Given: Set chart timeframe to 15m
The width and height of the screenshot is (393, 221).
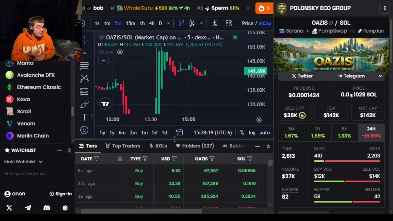Looking at the screenshot, I should coord(130,23).
